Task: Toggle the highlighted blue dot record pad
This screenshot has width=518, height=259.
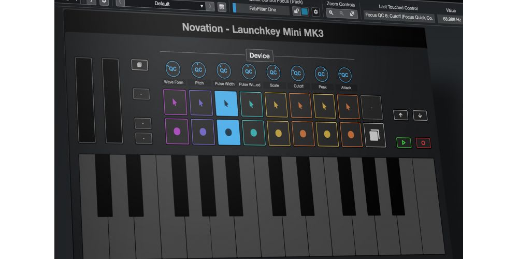Action: tap(228, 133)
